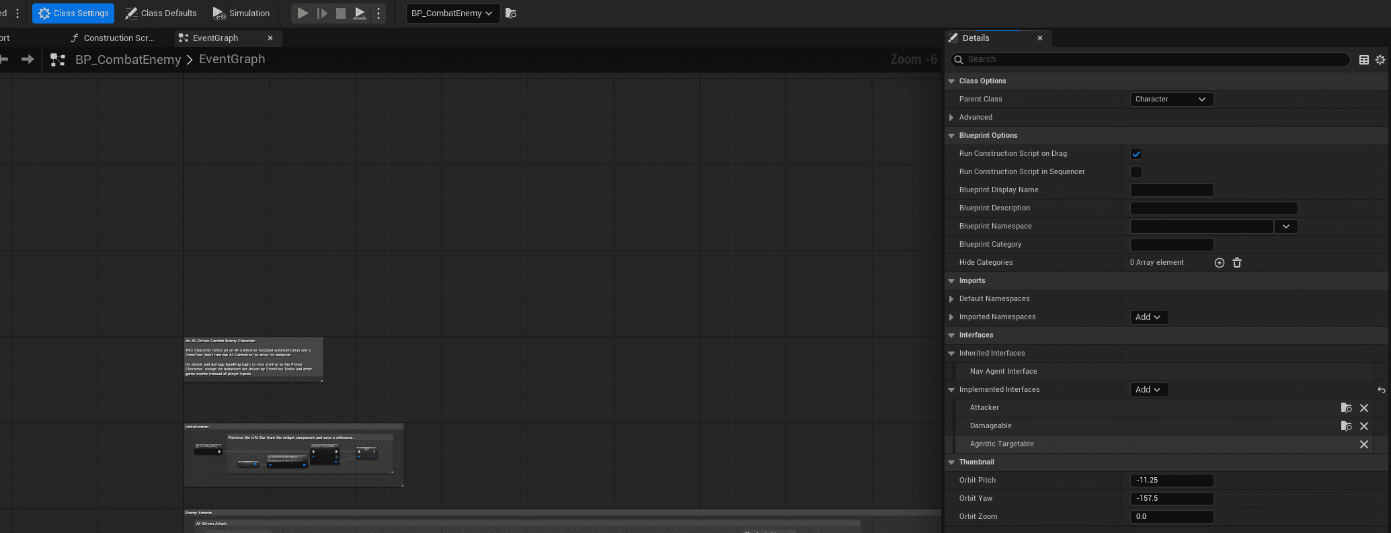1391x533 pixels.
Task: Browse to the Attacker interface asset
Action: pyautogui.click(x=1346, y=408)
